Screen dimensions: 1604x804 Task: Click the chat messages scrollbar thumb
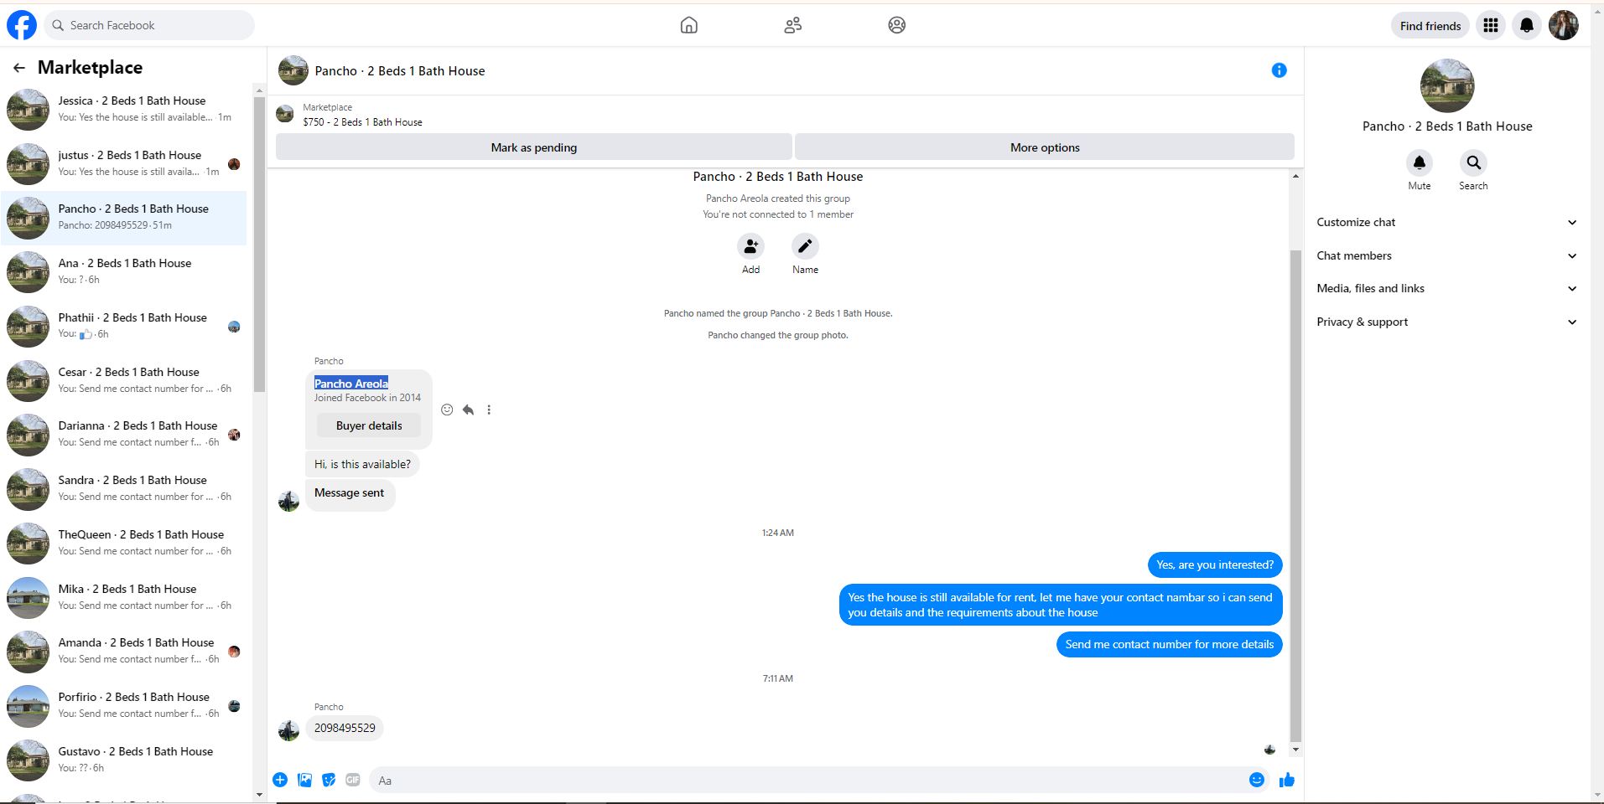[1295, 496]
